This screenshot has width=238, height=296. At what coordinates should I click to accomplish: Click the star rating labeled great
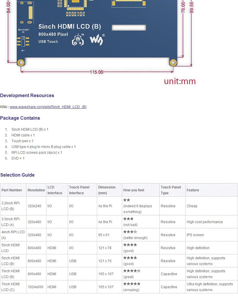click(x=132, y=271)
